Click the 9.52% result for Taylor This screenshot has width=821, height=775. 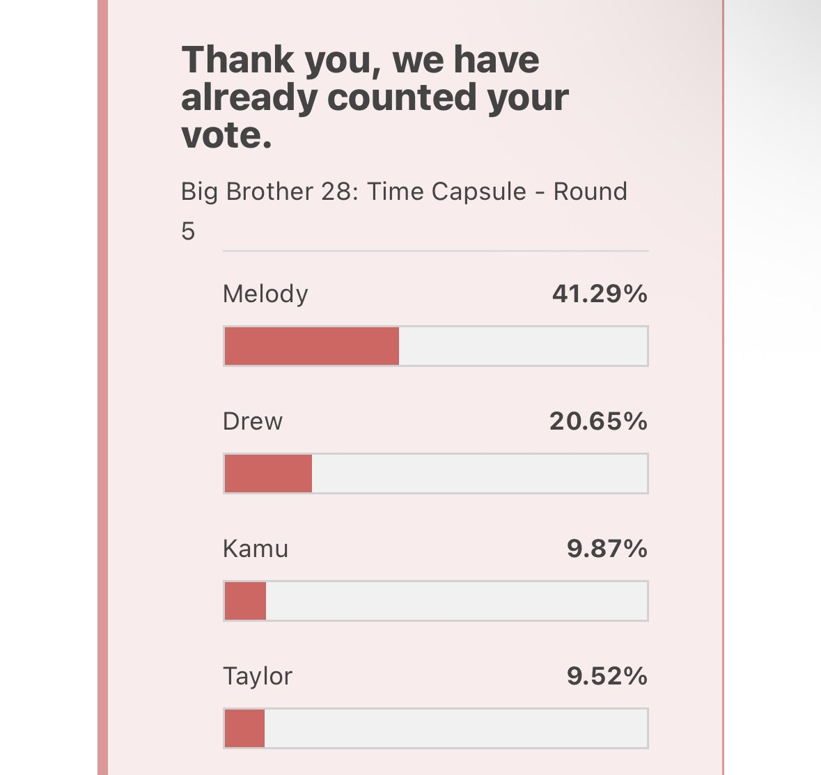click(607, 676)
